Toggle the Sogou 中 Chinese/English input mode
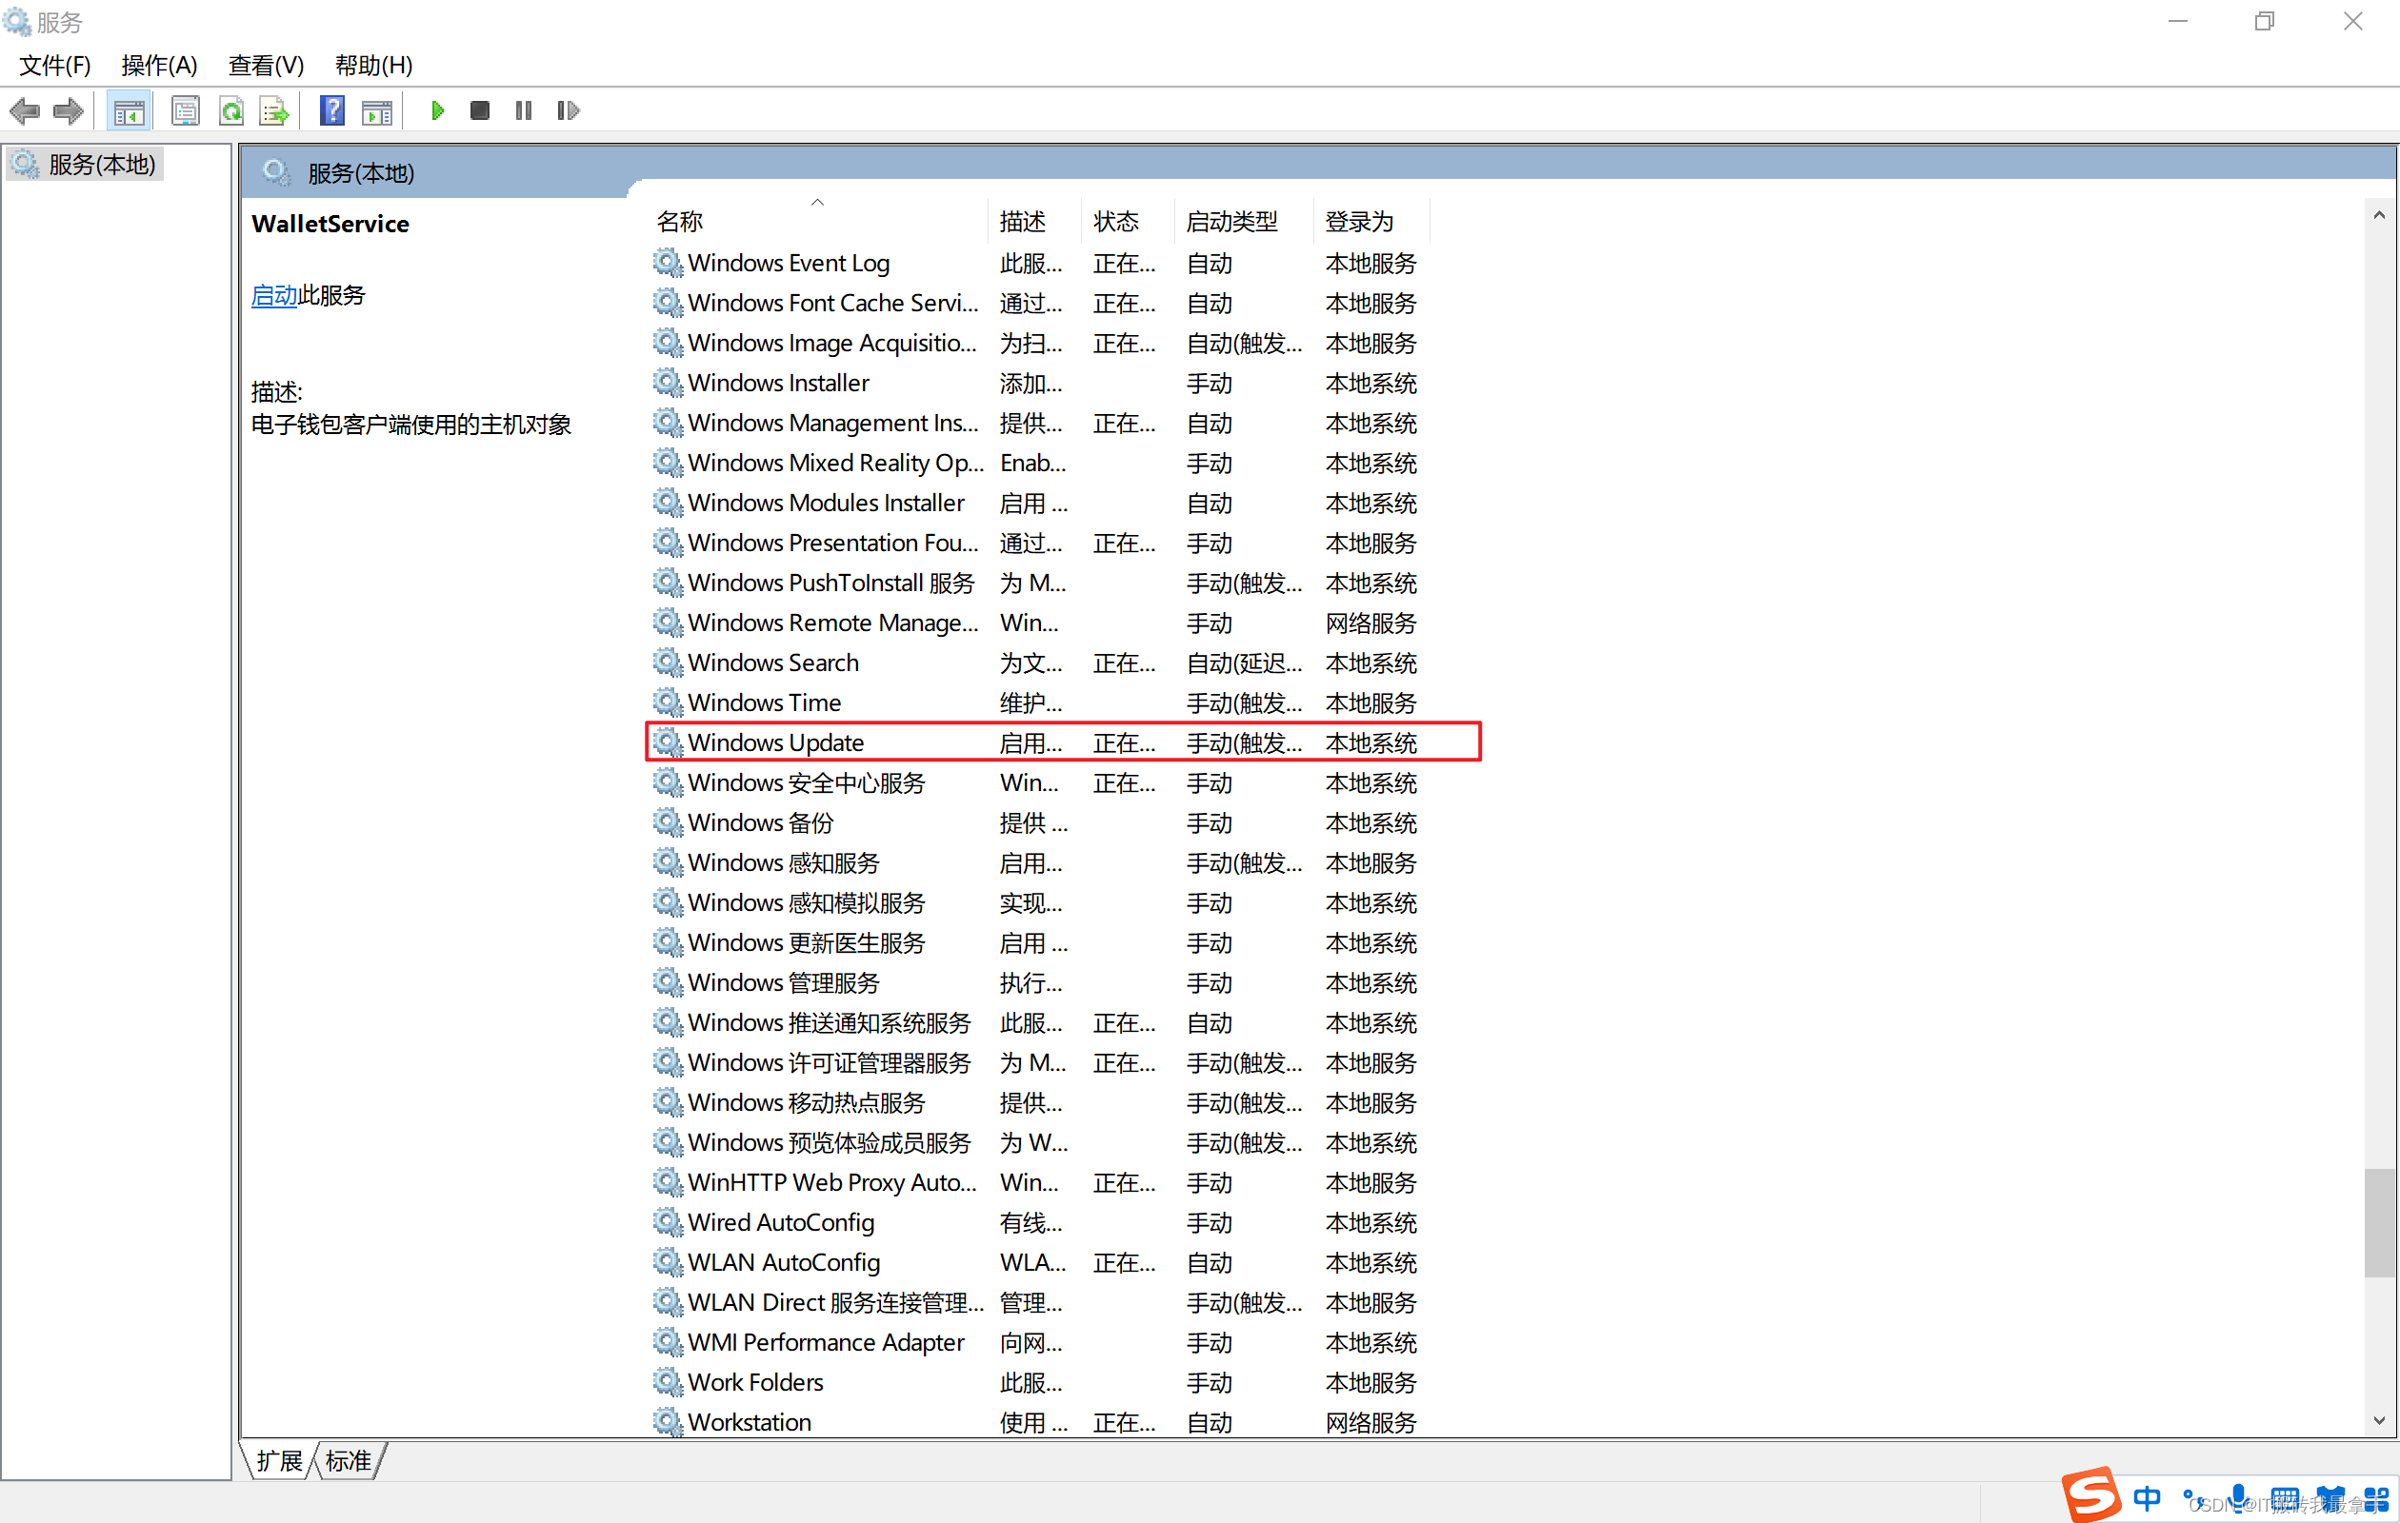Image resolution: width=2400 pixels, height=1523 pixels. [x=2146, y=1497]
